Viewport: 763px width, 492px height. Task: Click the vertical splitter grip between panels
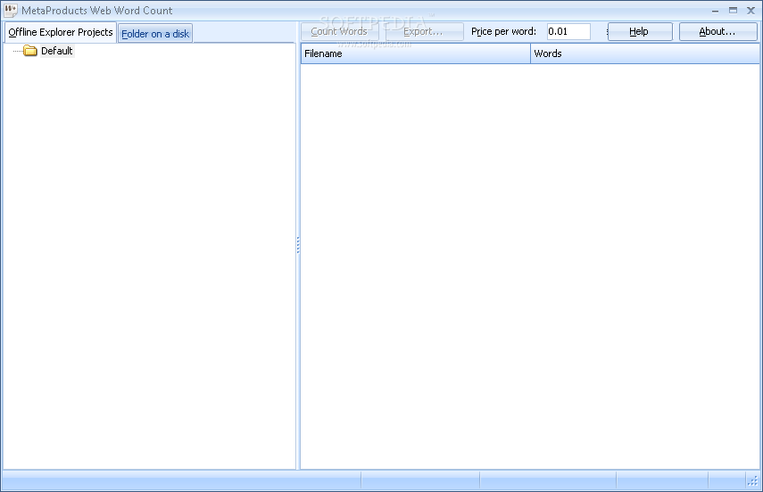[x=298, y=245]
